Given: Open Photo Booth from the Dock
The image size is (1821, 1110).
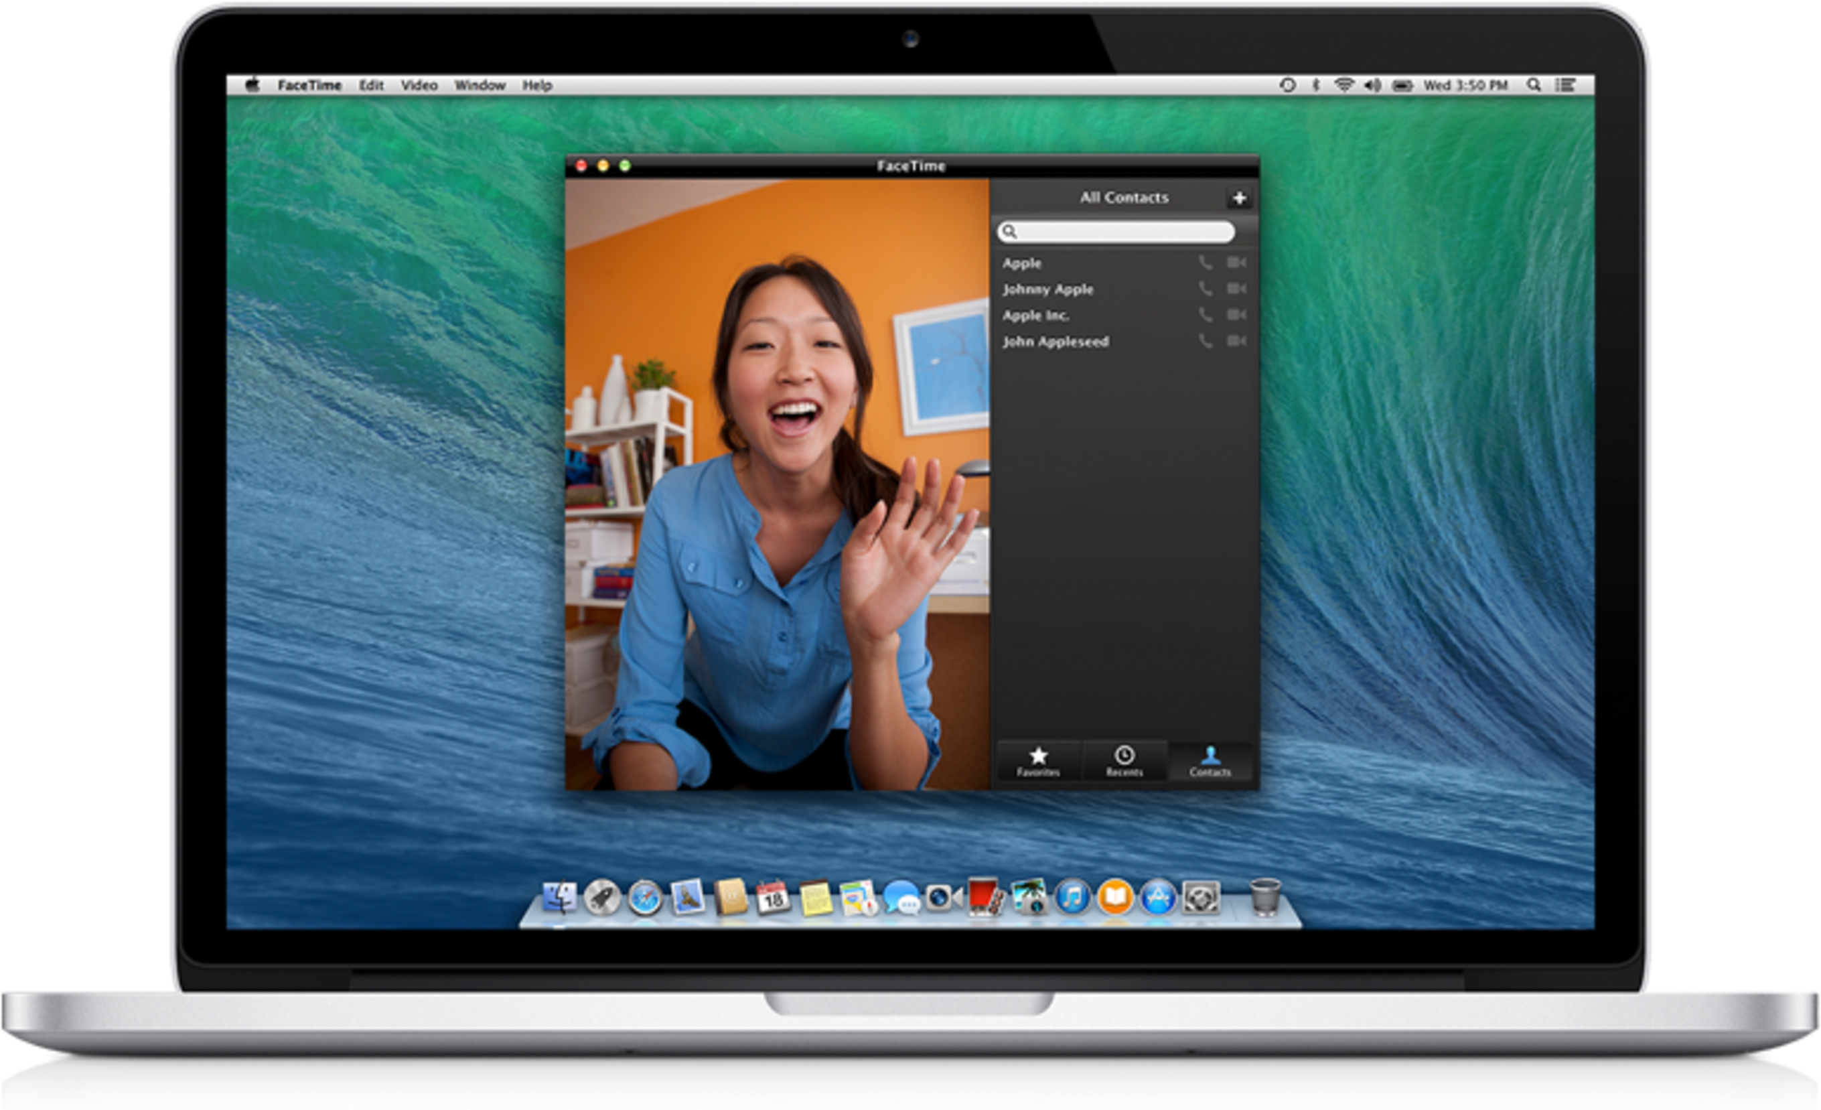Looking at the screenshot, I should [x=986, y=896].
